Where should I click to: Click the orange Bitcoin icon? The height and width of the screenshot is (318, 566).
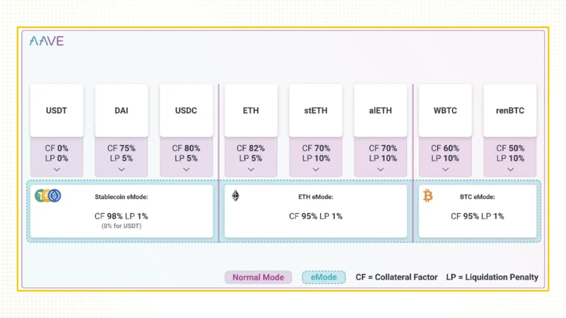pos(428,196)
